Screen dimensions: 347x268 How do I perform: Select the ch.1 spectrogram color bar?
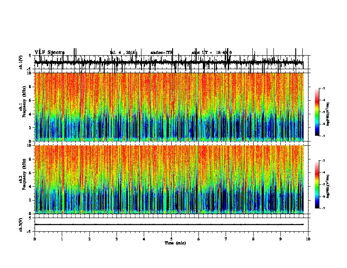(x=317, y=112)
